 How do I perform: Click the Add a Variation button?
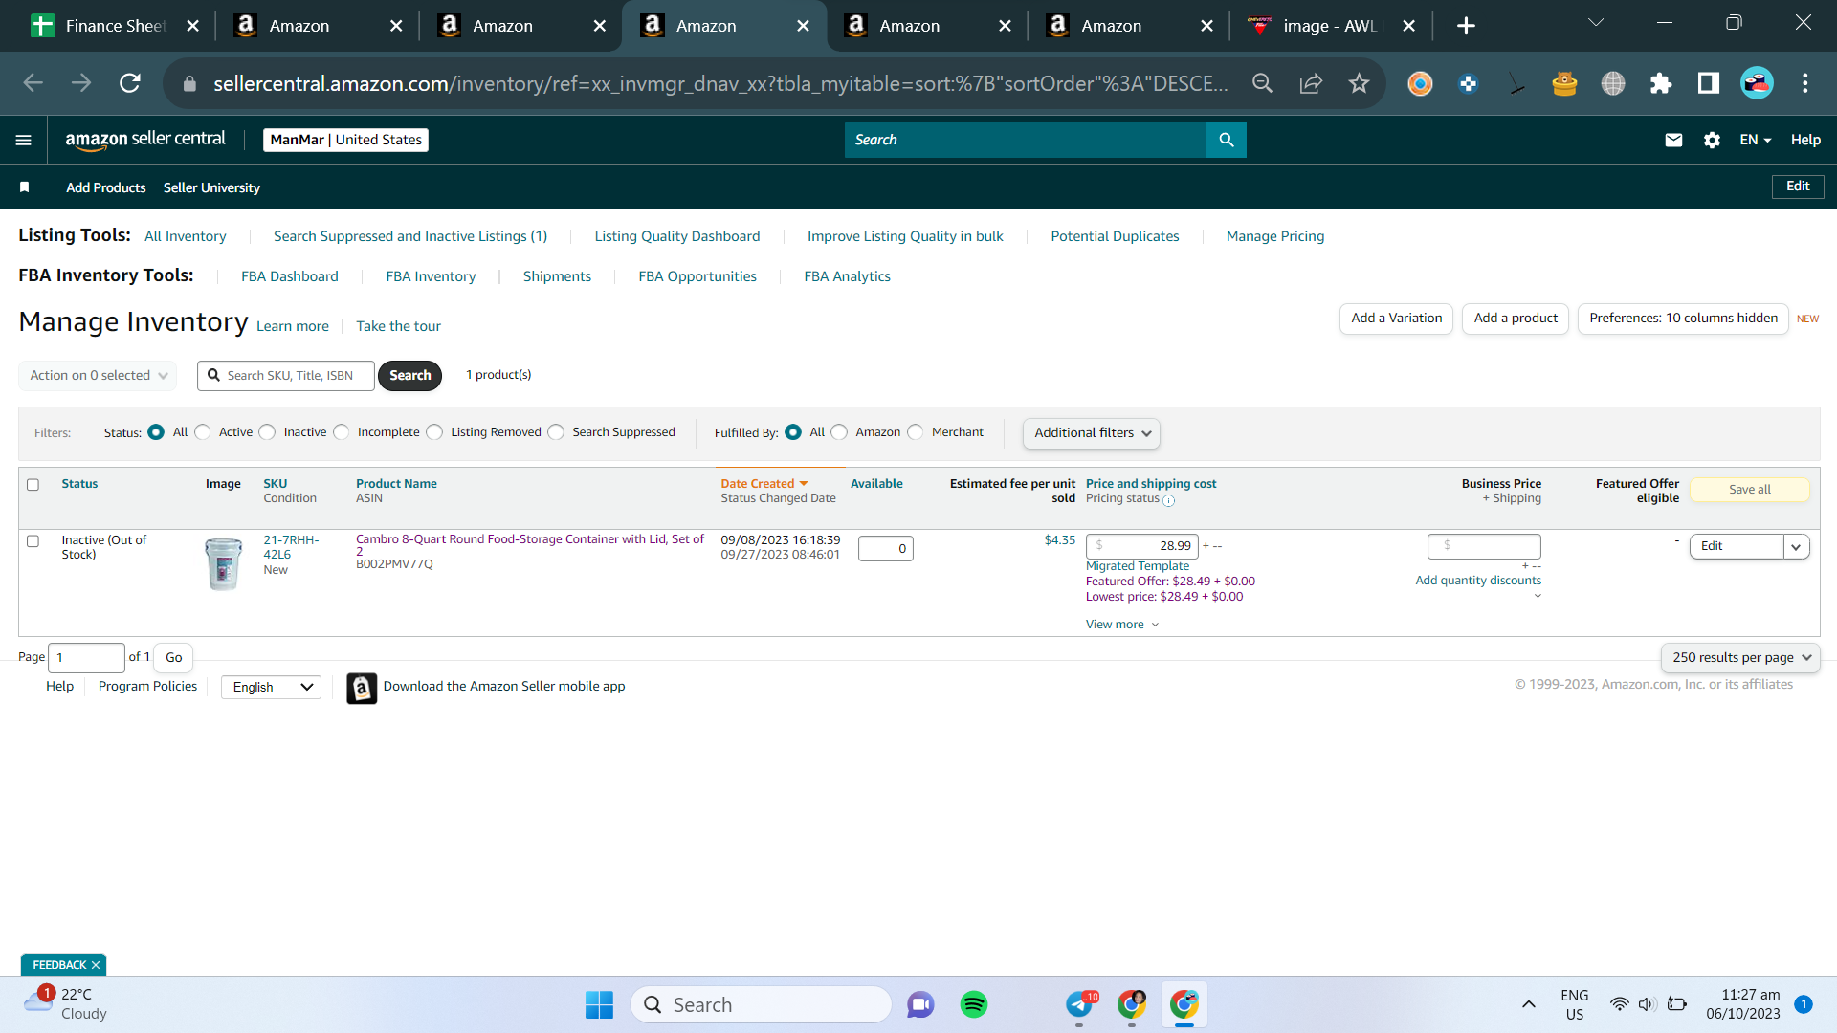point(1397,319)
